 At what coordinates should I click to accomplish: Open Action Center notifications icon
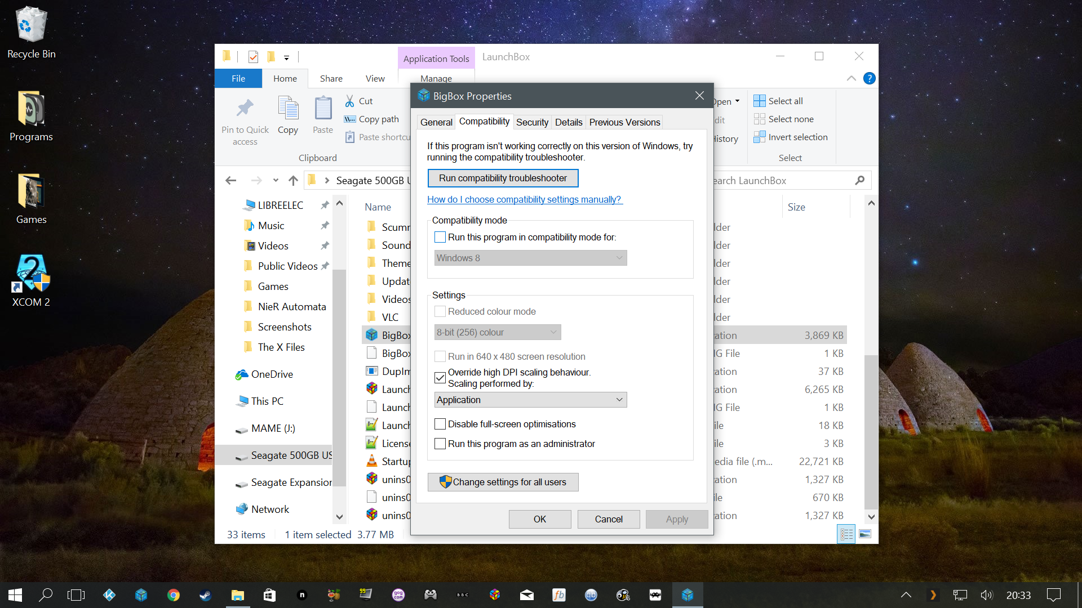pyautogui.click(x=1054, y=595)
